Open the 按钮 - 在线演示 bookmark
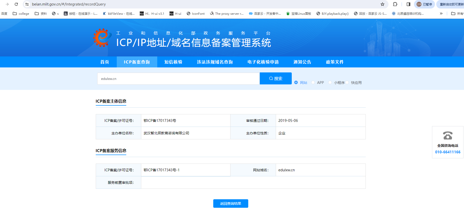This screenshot has height=212, width=464. tap(80, 14)
